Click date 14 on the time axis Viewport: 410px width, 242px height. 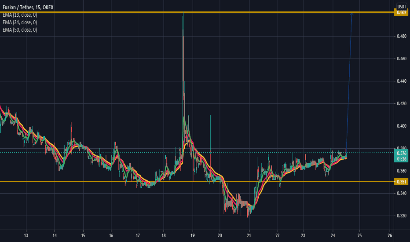tap(55, 235)
